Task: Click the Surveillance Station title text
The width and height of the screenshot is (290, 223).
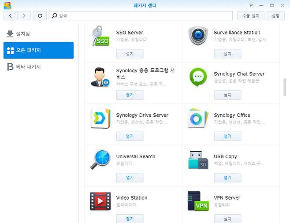Action: pos(237,33)
